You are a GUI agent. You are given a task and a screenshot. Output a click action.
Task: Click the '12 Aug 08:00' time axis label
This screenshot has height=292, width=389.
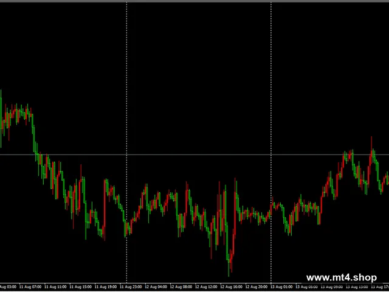[x=181, y=287]
